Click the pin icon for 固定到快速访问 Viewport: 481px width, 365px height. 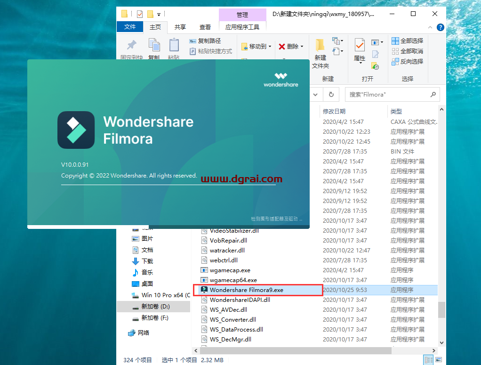coord(132,45)
